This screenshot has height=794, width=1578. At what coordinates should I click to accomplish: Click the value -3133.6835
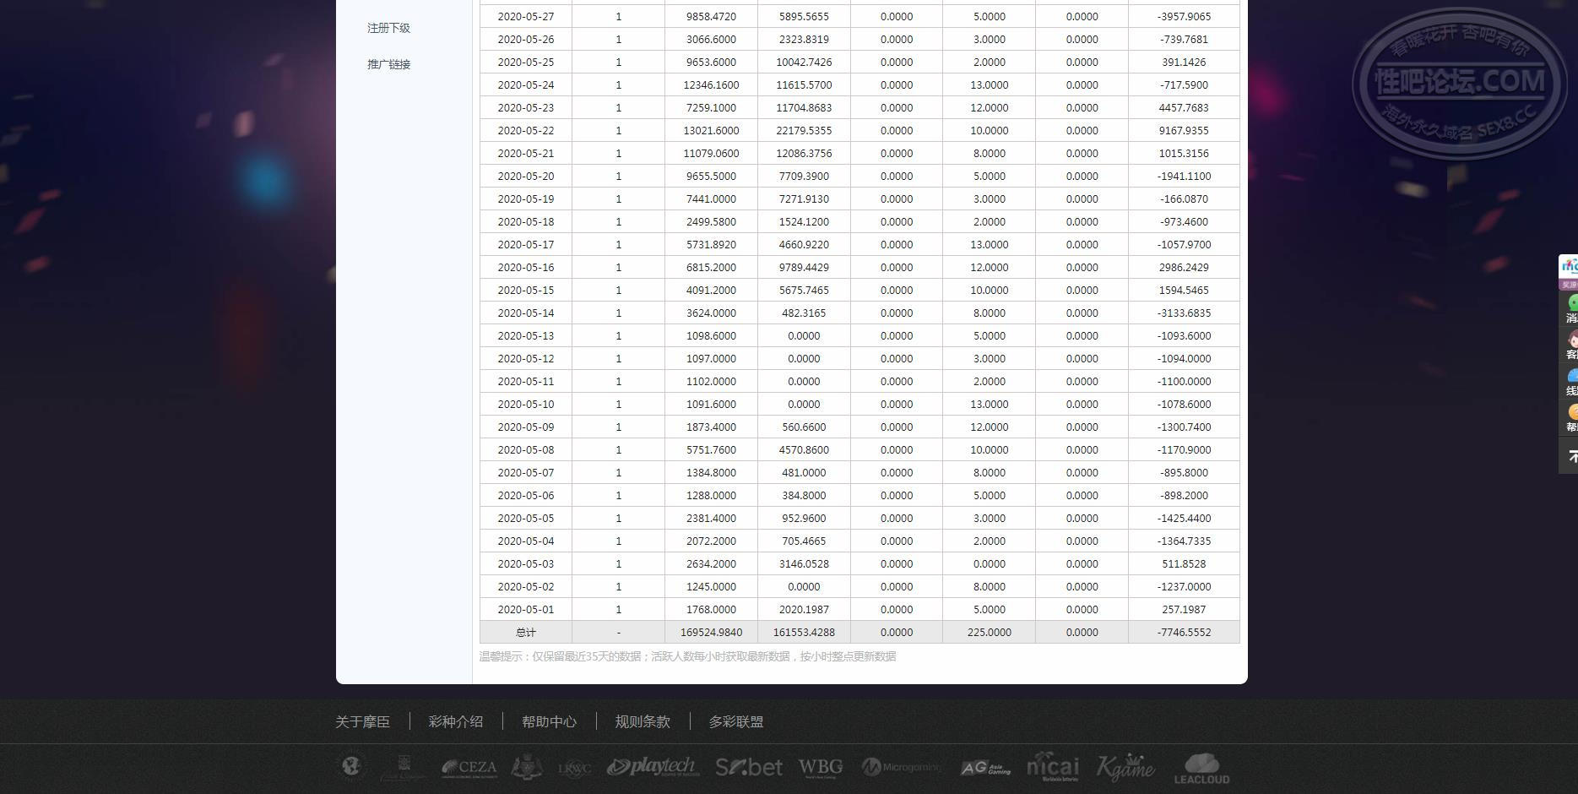point(1184,313)
